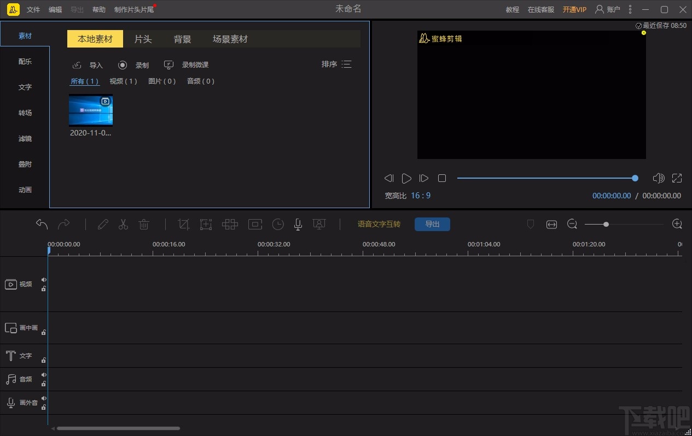Click the zoom-in magnifier on timeline
Viewport: 692px width, 436px height.
[x=677, y=224]
